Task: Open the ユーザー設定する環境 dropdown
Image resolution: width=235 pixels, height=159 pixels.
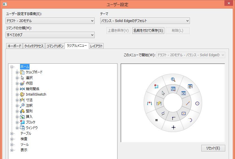Action: (50, 21)
